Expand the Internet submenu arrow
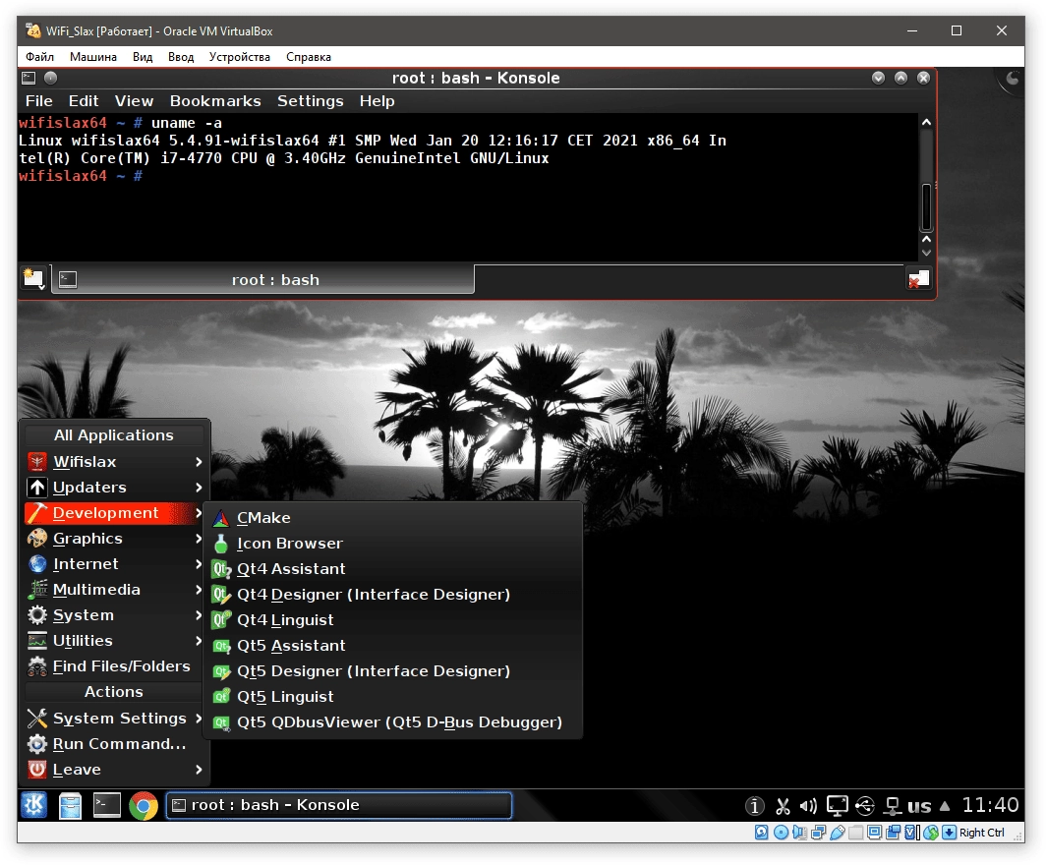This screenshot has height=865, width=1046. 199,563
